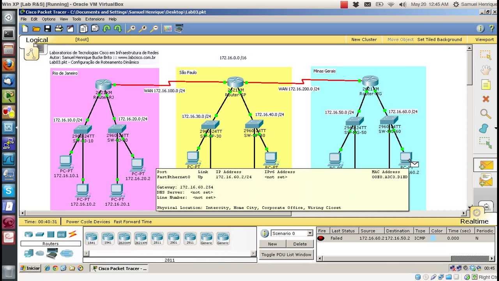499x281 pixels.
Task: Select the Hubs device category icon
Action: (51, 234)
